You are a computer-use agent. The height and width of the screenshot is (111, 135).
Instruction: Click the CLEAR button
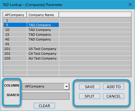tap(44, 106)
